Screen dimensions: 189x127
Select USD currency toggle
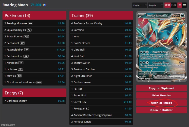pyautogui.click(x=167, y=5)
